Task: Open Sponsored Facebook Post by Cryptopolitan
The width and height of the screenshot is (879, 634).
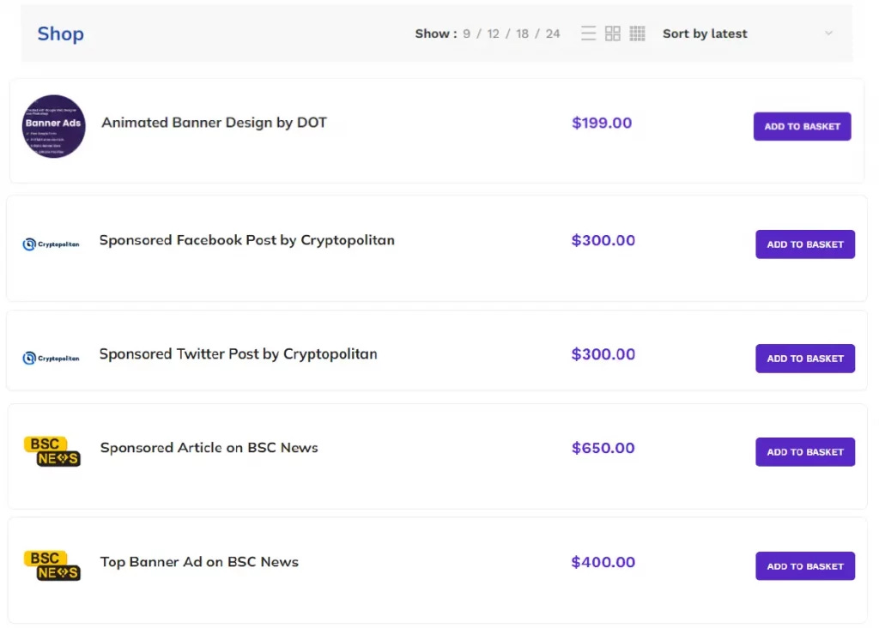Action: click(247, 239)
